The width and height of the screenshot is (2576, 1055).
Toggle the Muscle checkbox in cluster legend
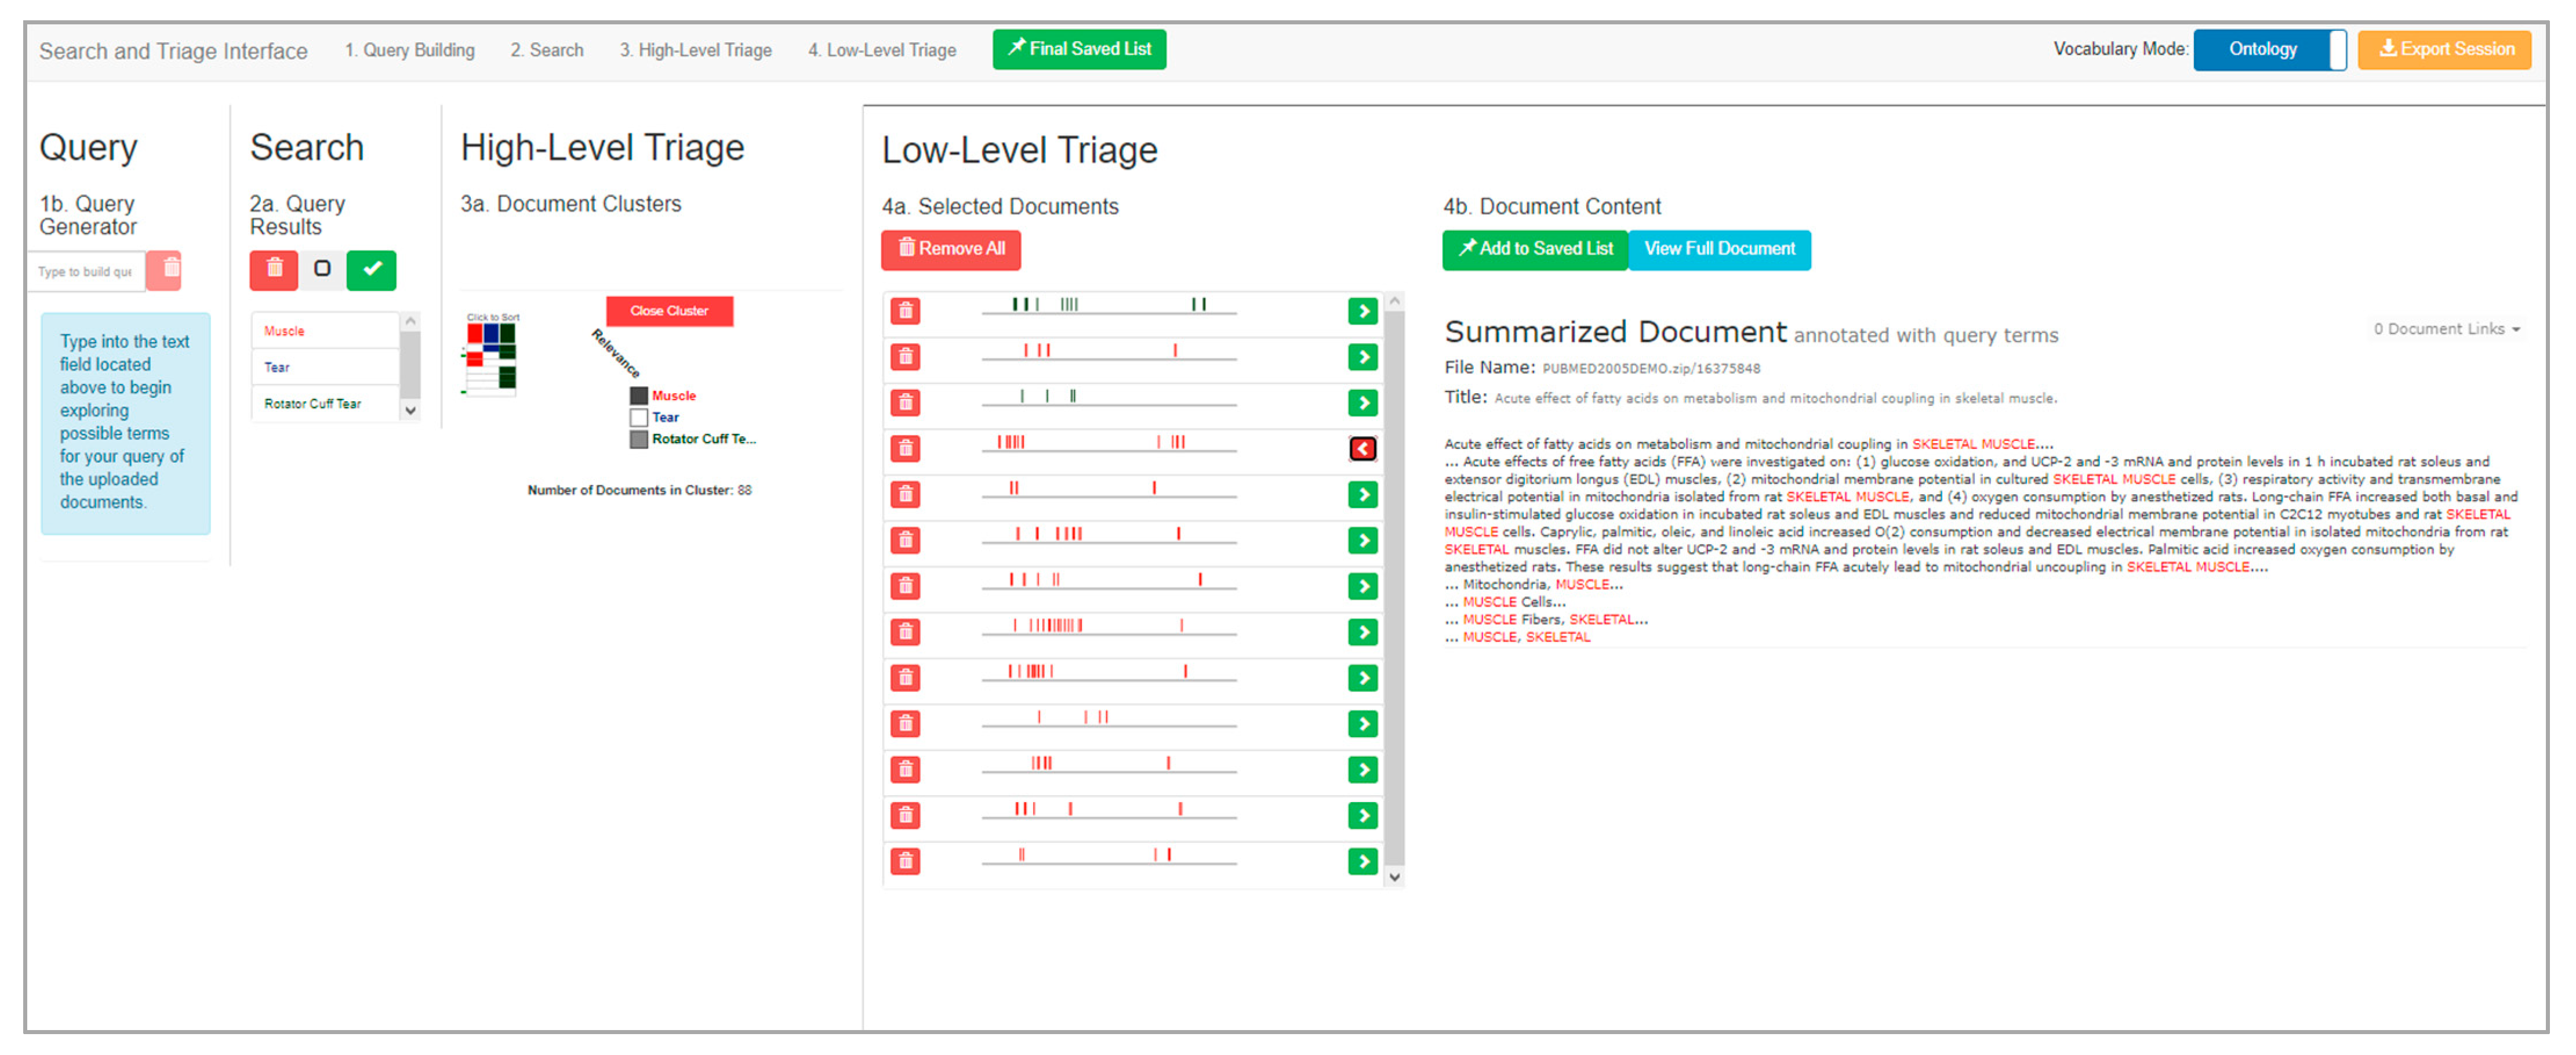point(638,396)
